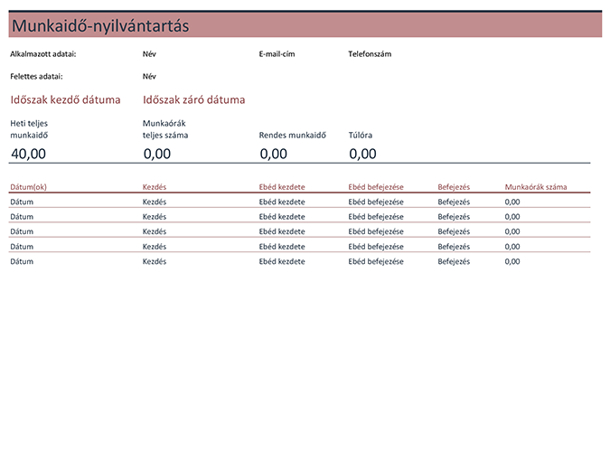The image size is (610, 470).
Task: Click Időszak kezdő dátuma cell
Action: (65, 100)
